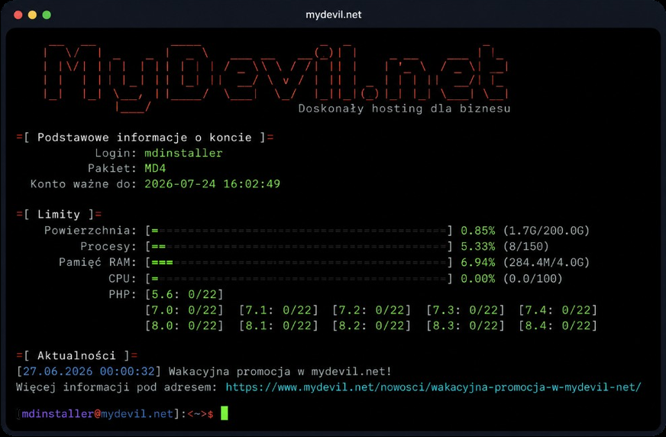Open the wakacyjna-promocja-w-mydevil-net URL link

433,387
